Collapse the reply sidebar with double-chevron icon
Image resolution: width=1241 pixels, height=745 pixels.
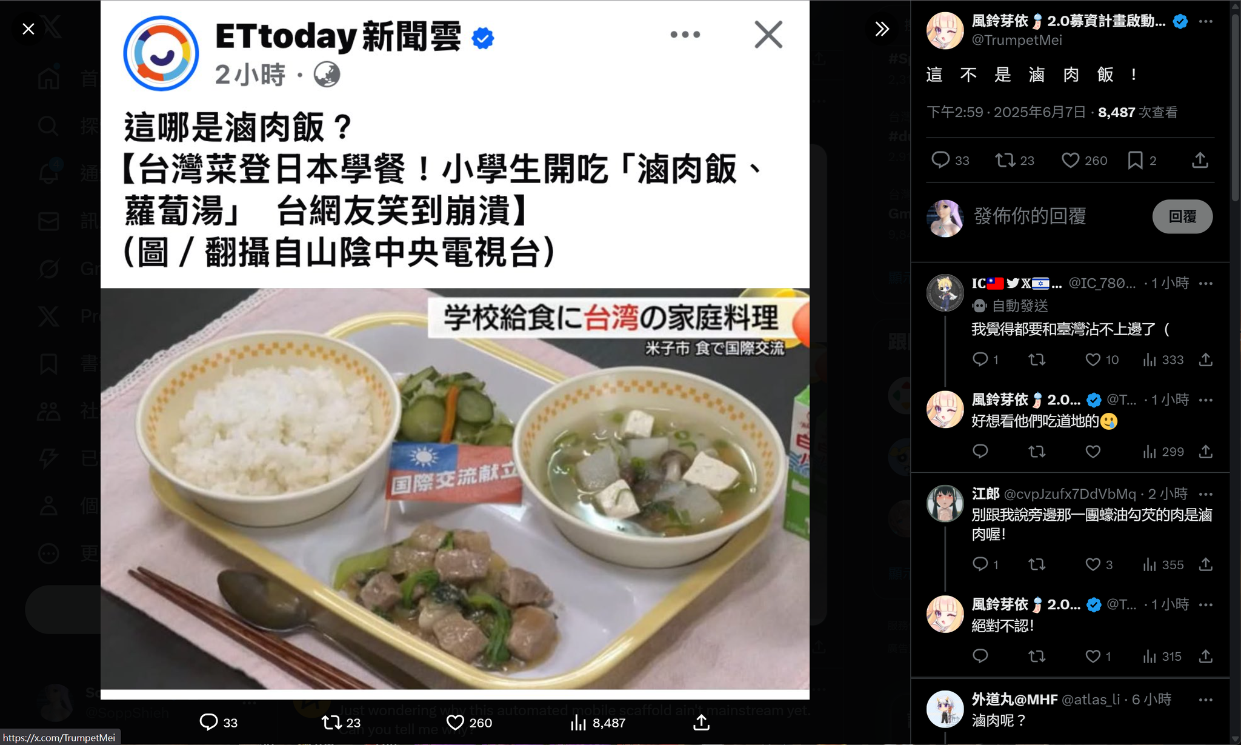pos(882,28)
